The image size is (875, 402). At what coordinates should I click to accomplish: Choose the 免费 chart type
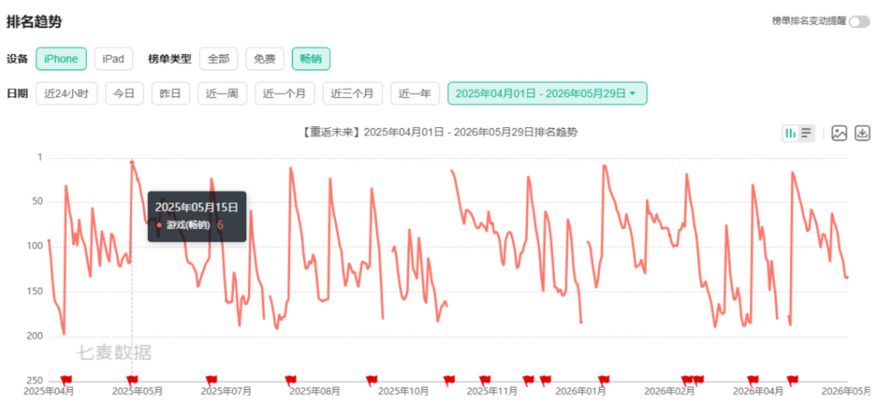click(265, 59)
